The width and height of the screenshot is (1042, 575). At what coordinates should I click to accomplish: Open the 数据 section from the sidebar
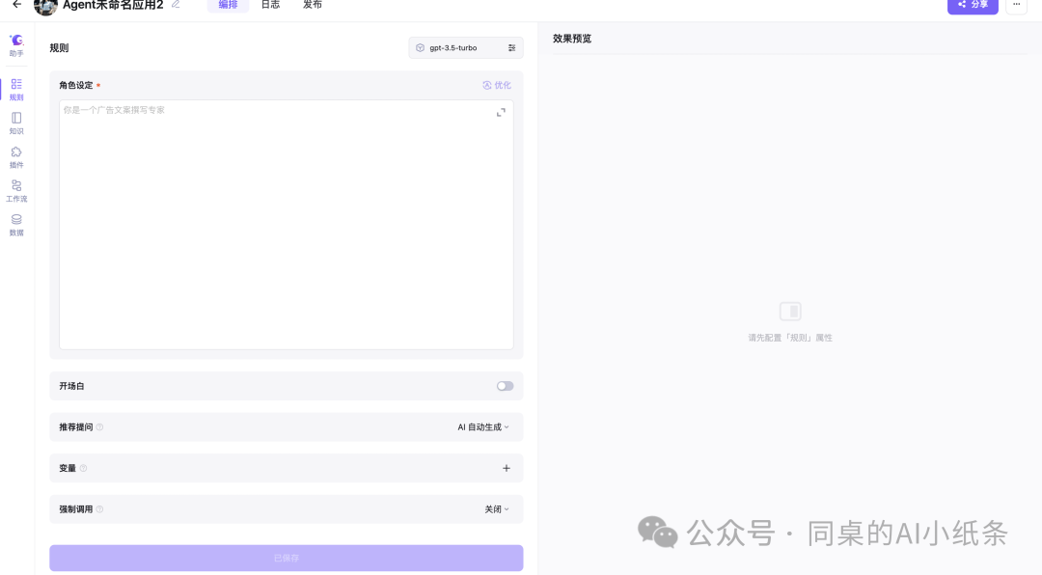pos(15,224)
